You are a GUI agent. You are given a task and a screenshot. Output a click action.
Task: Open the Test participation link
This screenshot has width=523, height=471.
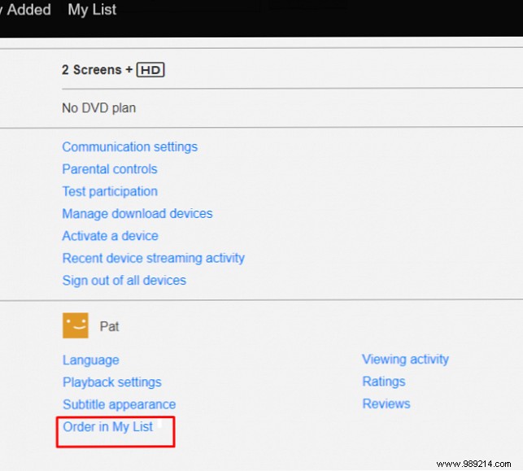click(110, 191)
